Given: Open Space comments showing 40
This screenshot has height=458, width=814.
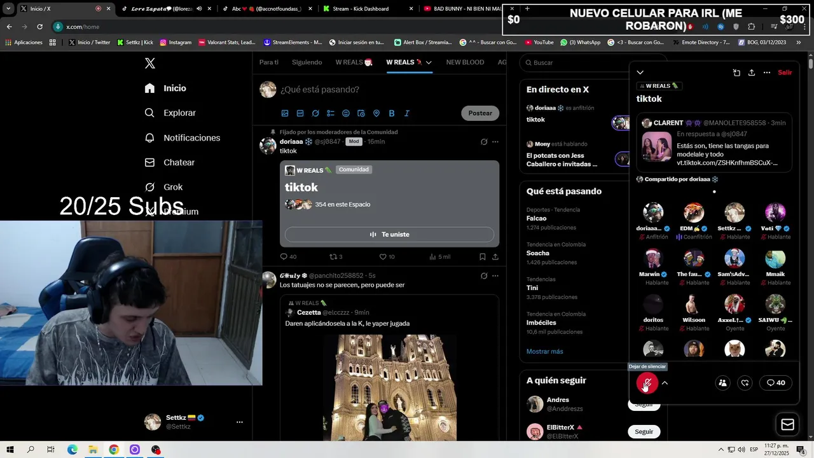Looking at the screenshot, I should pos(776,383).
